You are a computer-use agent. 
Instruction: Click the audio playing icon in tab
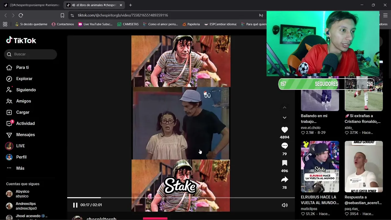pos(73,5)
